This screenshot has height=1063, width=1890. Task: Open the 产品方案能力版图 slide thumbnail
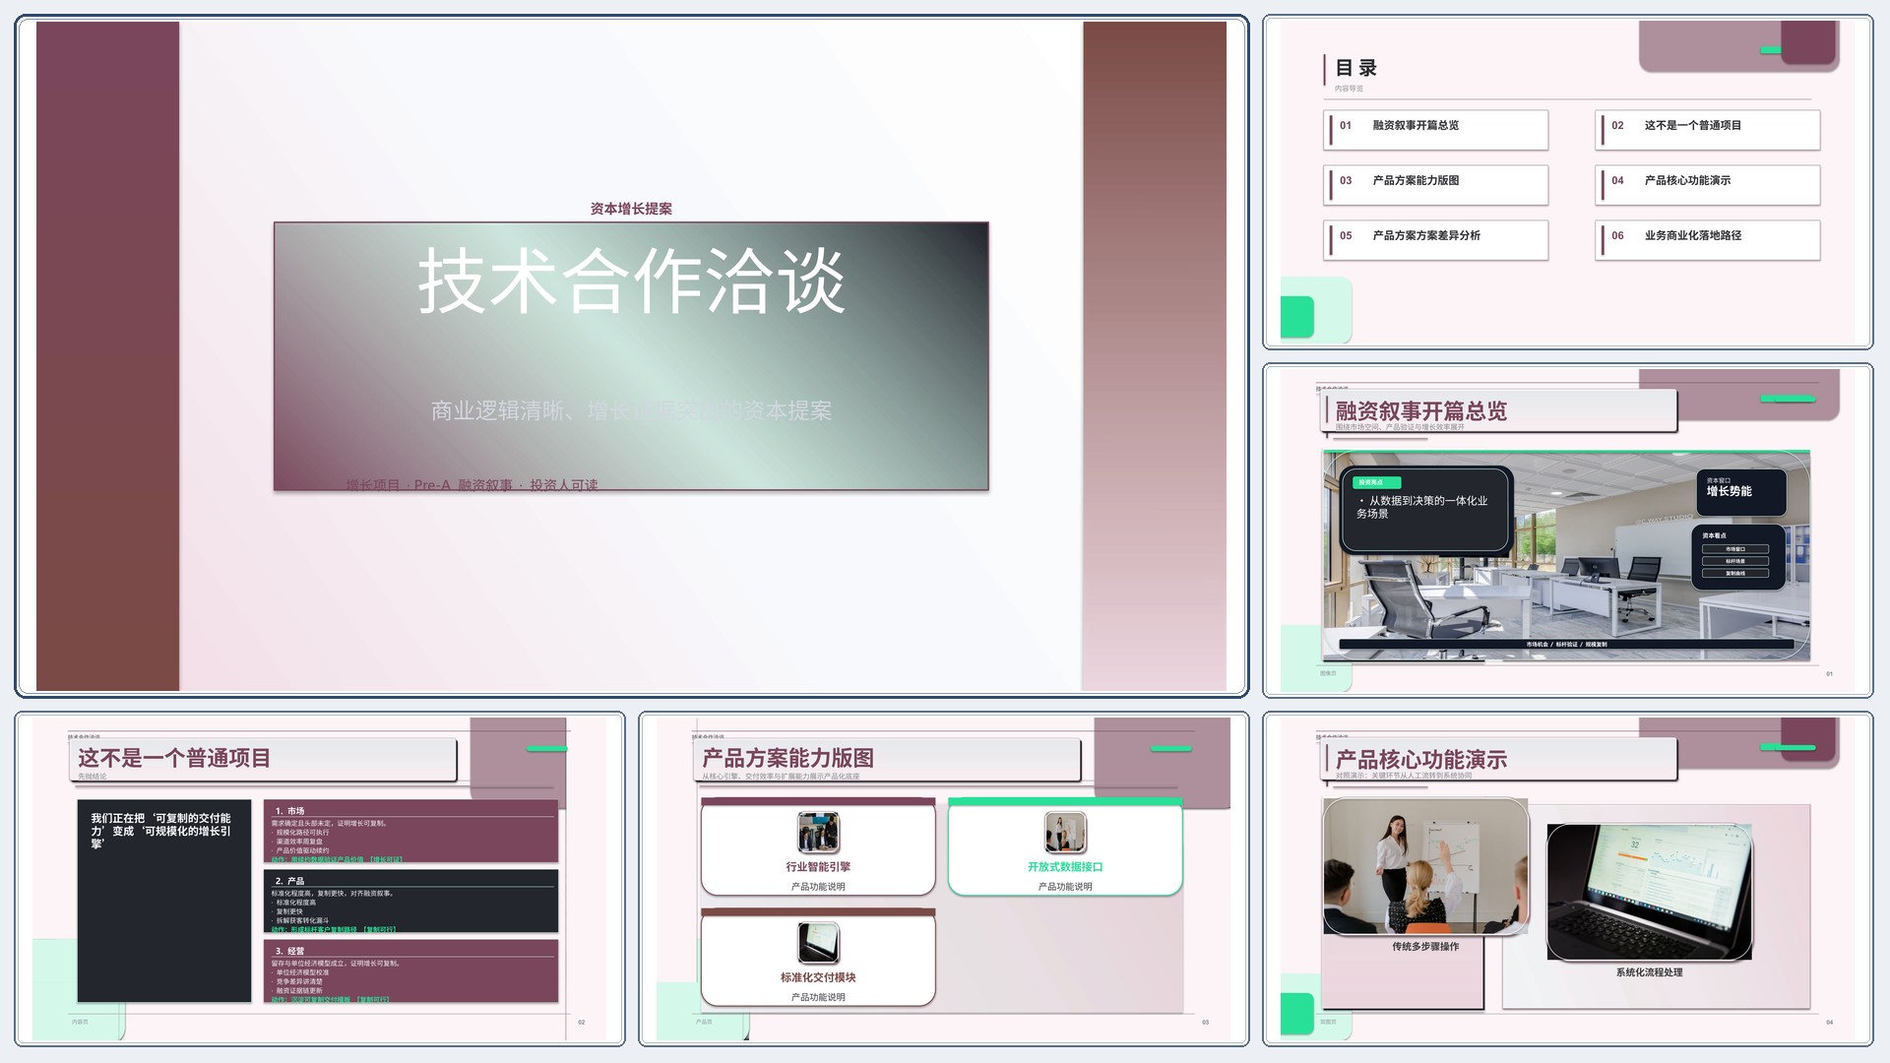pyautogui.click(x=944, y=879)
